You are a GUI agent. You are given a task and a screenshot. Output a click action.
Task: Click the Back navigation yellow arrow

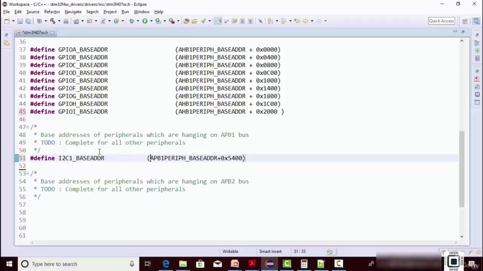coord(306,21)
